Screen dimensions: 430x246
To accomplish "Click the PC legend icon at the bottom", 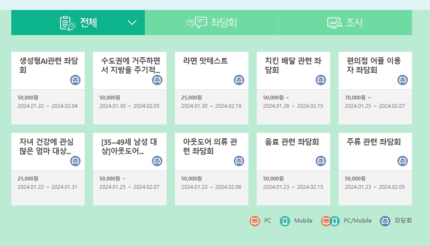I will tap(255, 221).
